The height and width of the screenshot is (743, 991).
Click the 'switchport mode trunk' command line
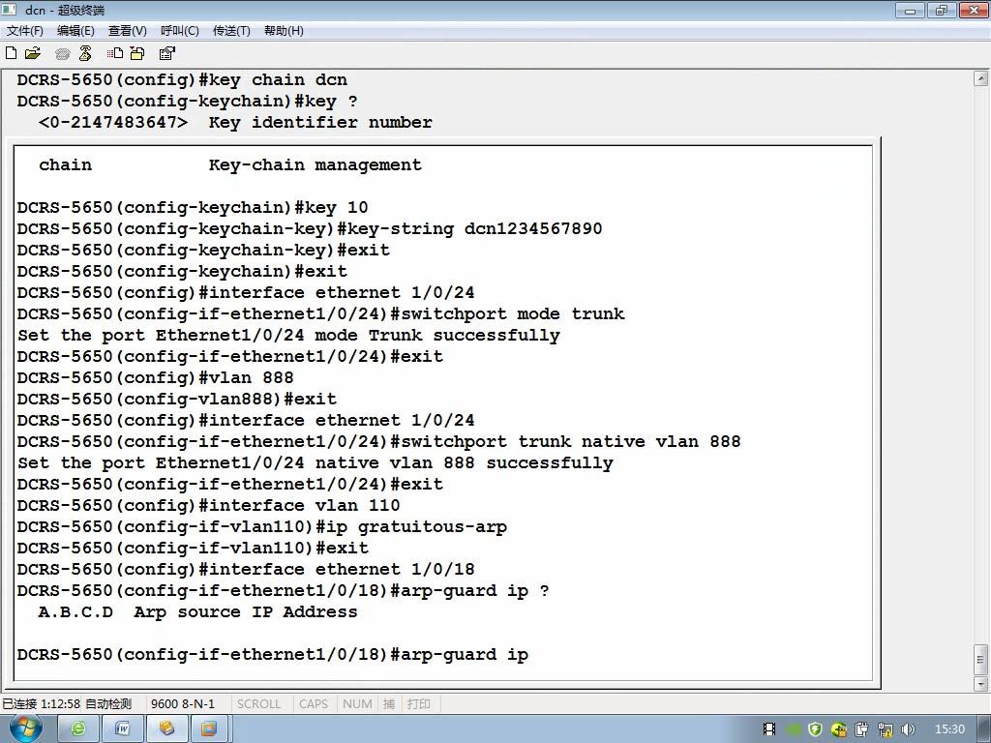click(x=320, y=314)
